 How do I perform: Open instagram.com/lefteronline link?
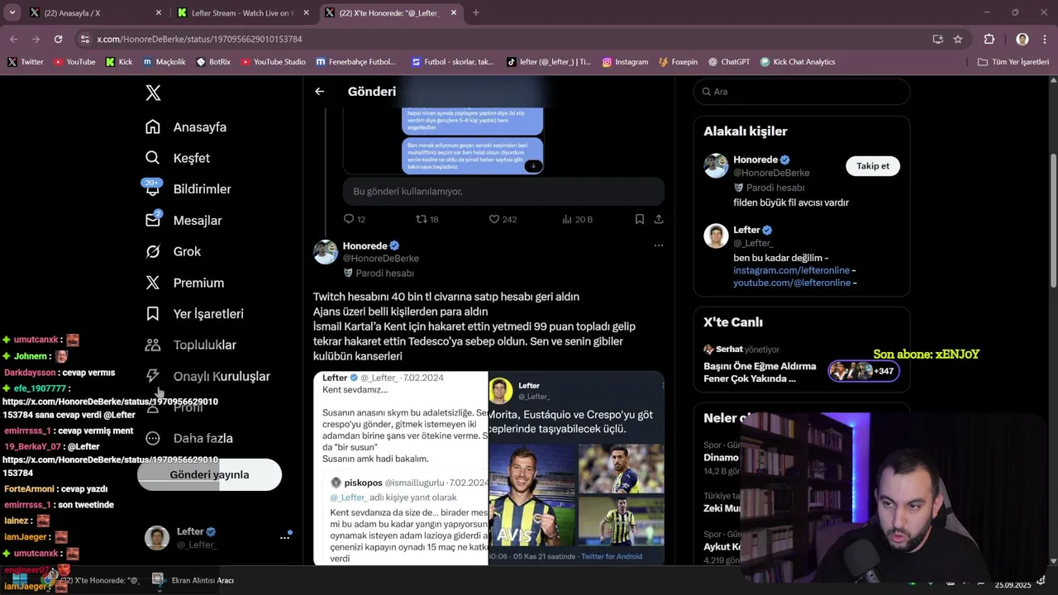[x=792, y=270]
